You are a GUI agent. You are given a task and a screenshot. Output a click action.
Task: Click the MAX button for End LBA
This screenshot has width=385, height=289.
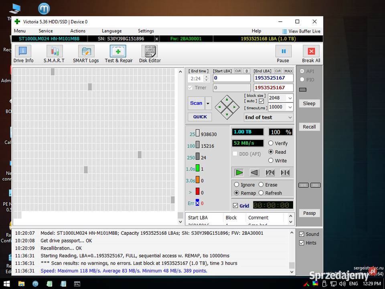pos(288,71)
